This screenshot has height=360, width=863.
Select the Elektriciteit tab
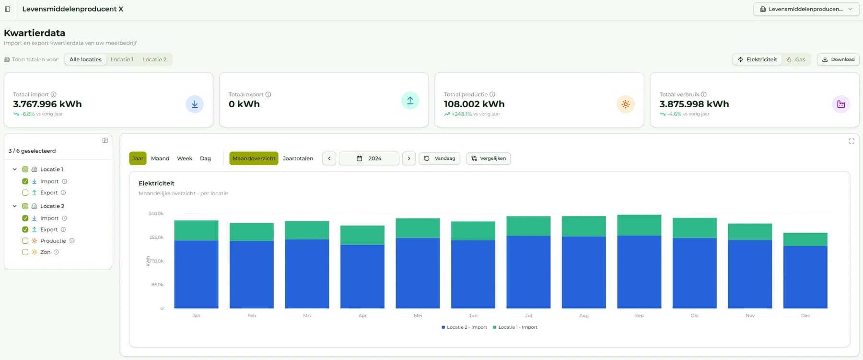757,59
